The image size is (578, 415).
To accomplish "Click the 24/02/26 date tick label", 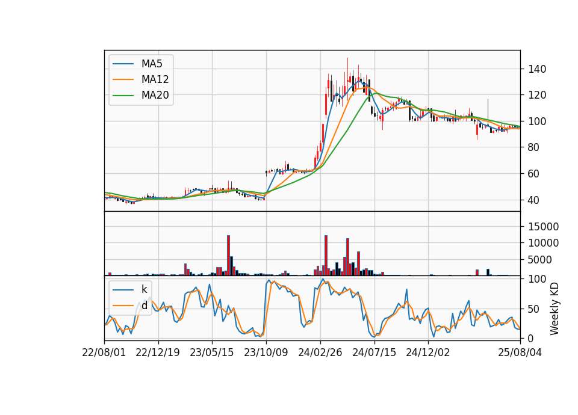I will click(x=320, y=352).
